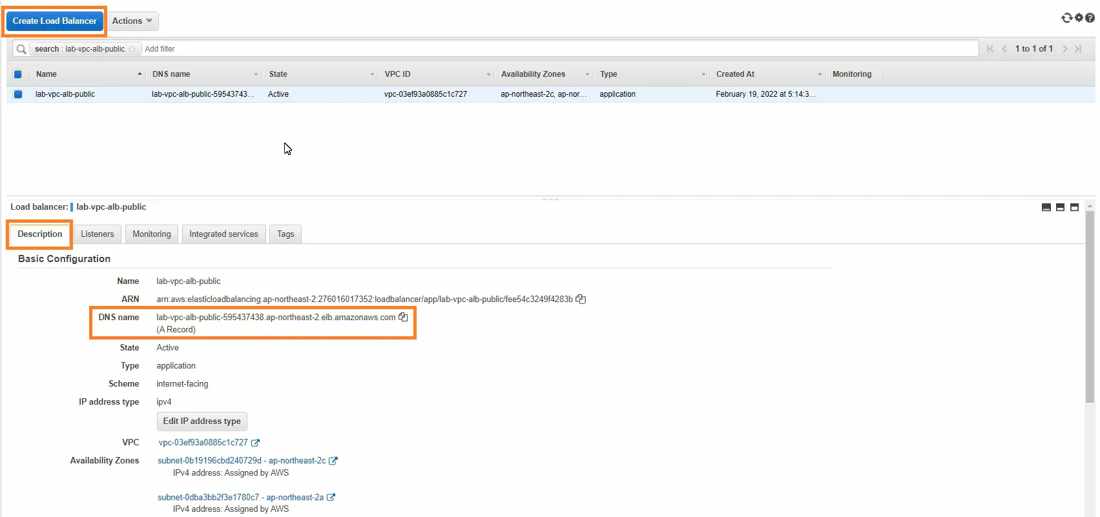This screenshot has height=517, width=1100.
Task: Click the refresh icon at top right
Action: click(x=1066, y=18)
